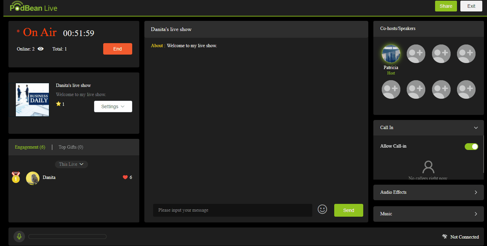Screen dimensions: 487x246
Task: Mute the microphone icon
Action: click(19, 236)
